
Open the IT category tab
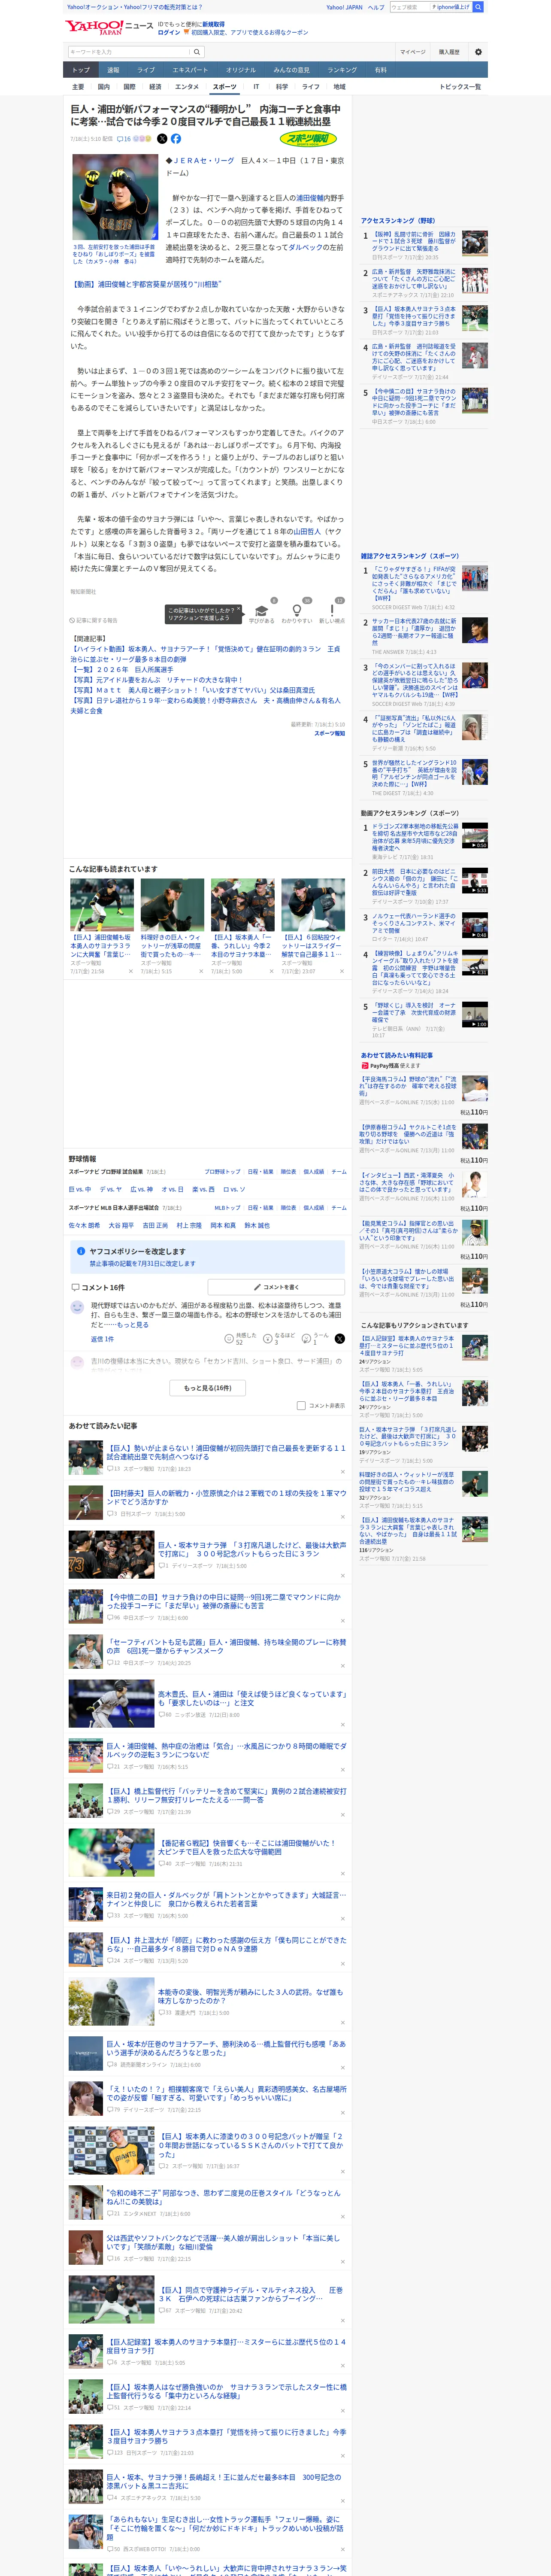pos(256,87)
